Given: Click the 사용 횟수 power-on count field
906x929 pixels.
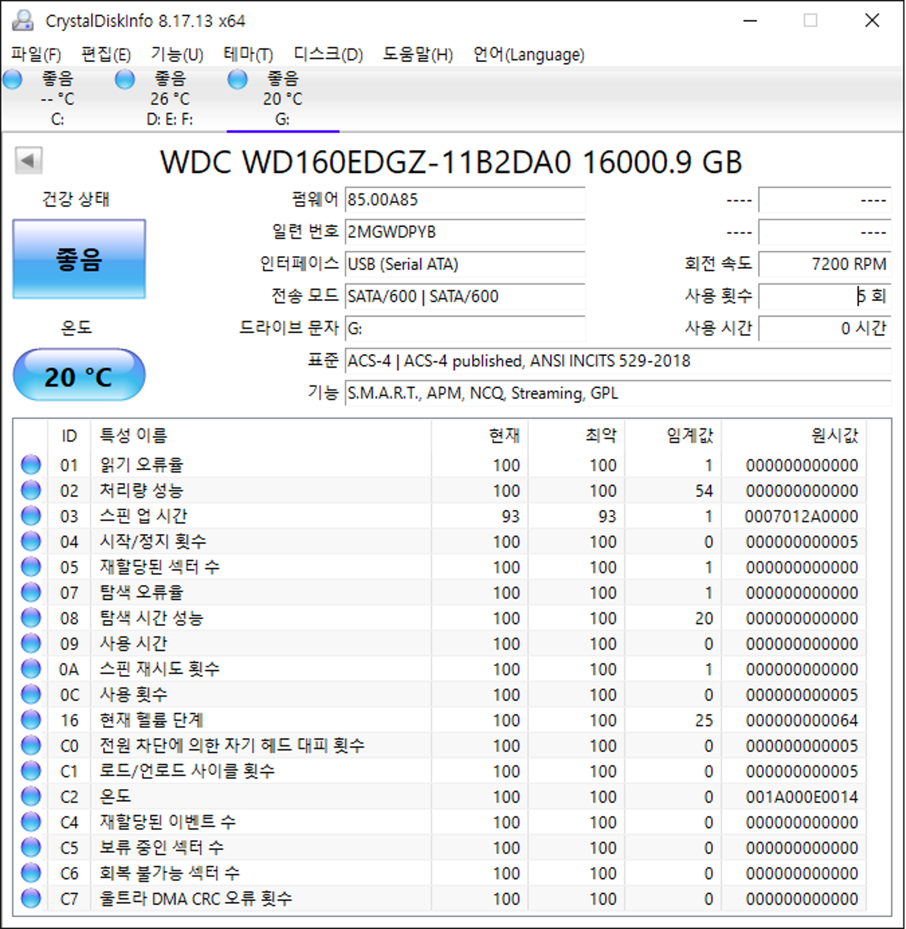Looking at the screenshot, I should (824, 296).
